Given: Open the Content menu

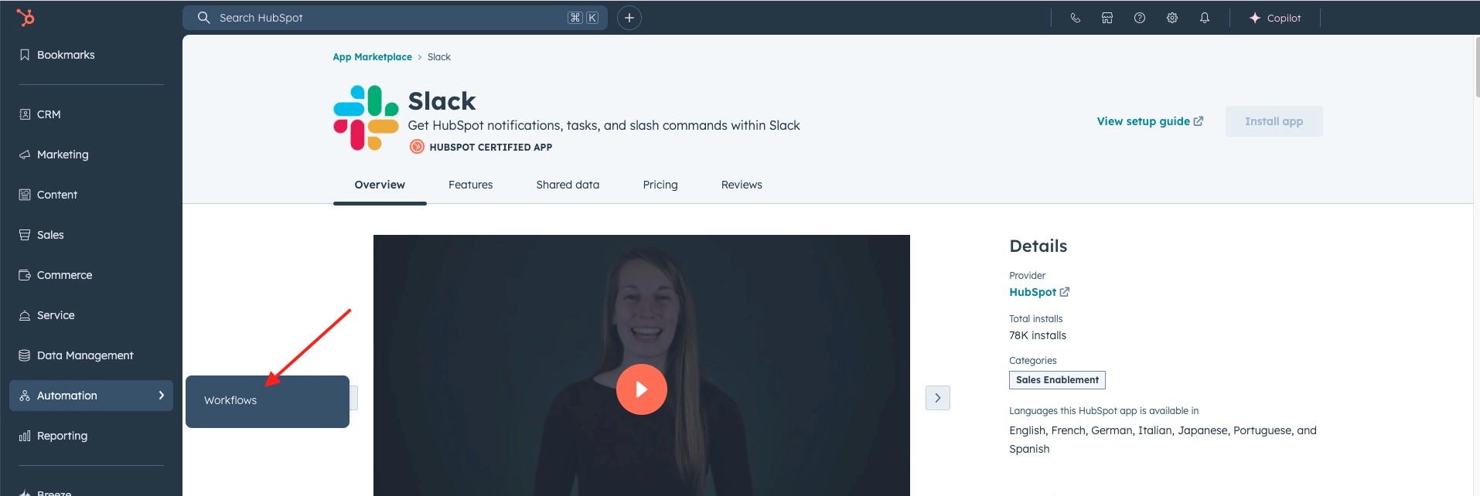Looking at the screenshot, I should 49,195.
